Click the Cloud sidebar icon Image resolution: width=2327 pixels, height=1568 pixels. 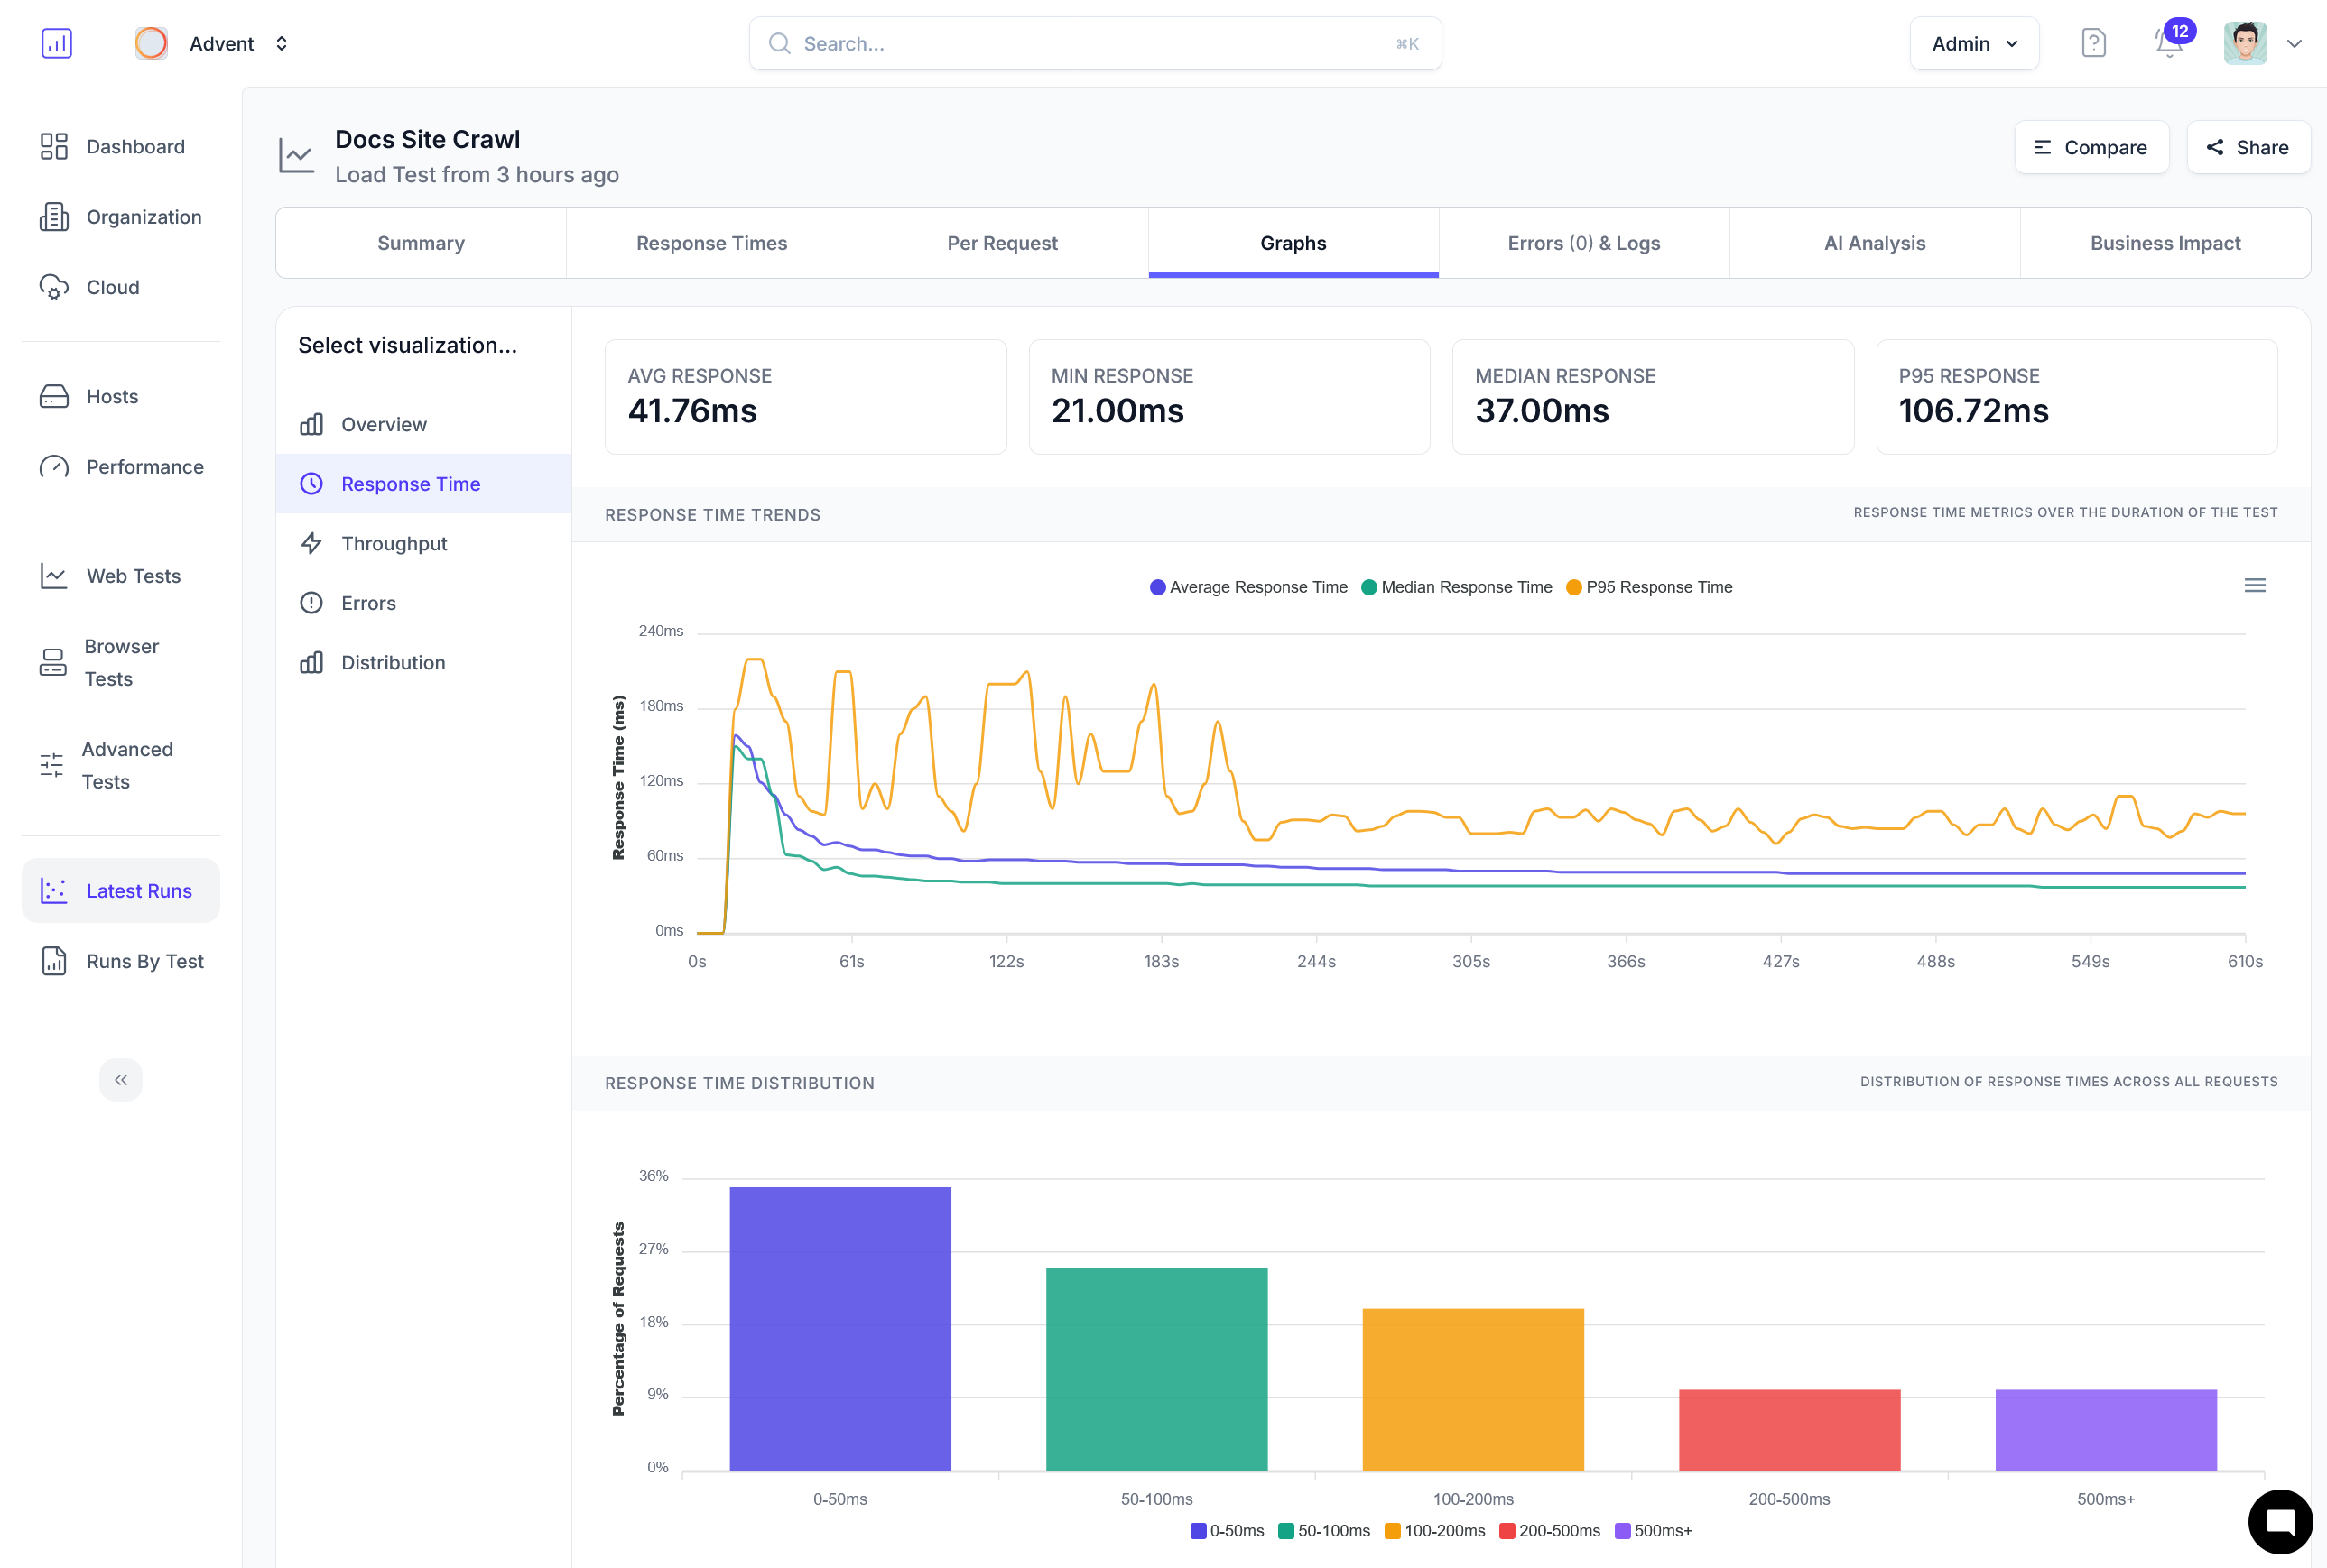[54, 287]
